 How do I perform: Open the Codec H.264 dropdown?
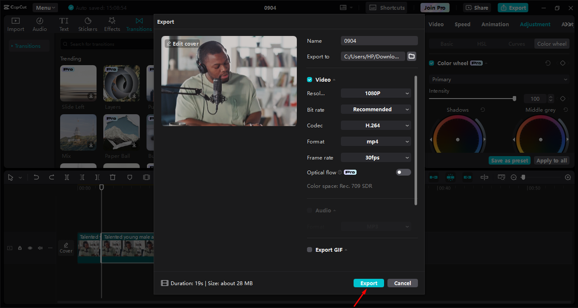376,126
